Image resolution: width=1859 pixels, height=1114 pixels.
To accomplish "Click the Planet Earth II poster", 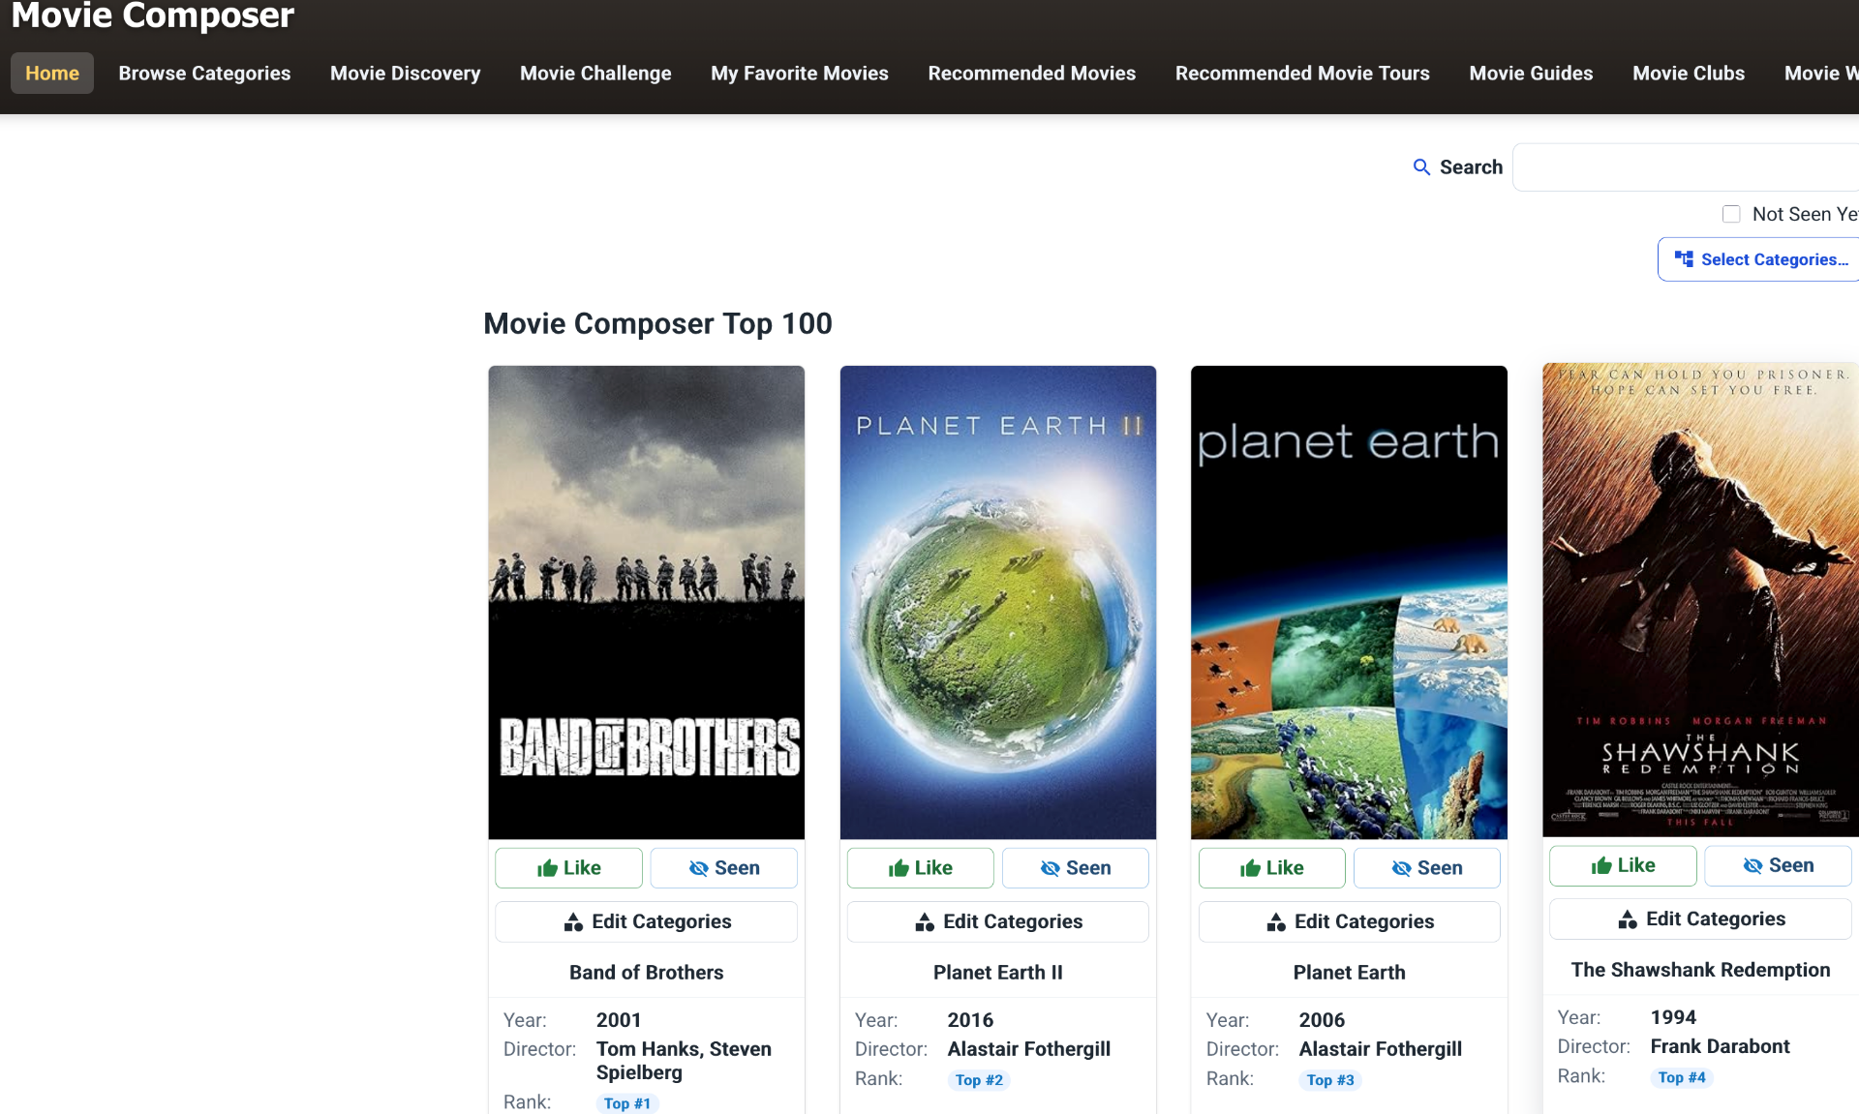I will pyautogui.click(x=998, y=602).
